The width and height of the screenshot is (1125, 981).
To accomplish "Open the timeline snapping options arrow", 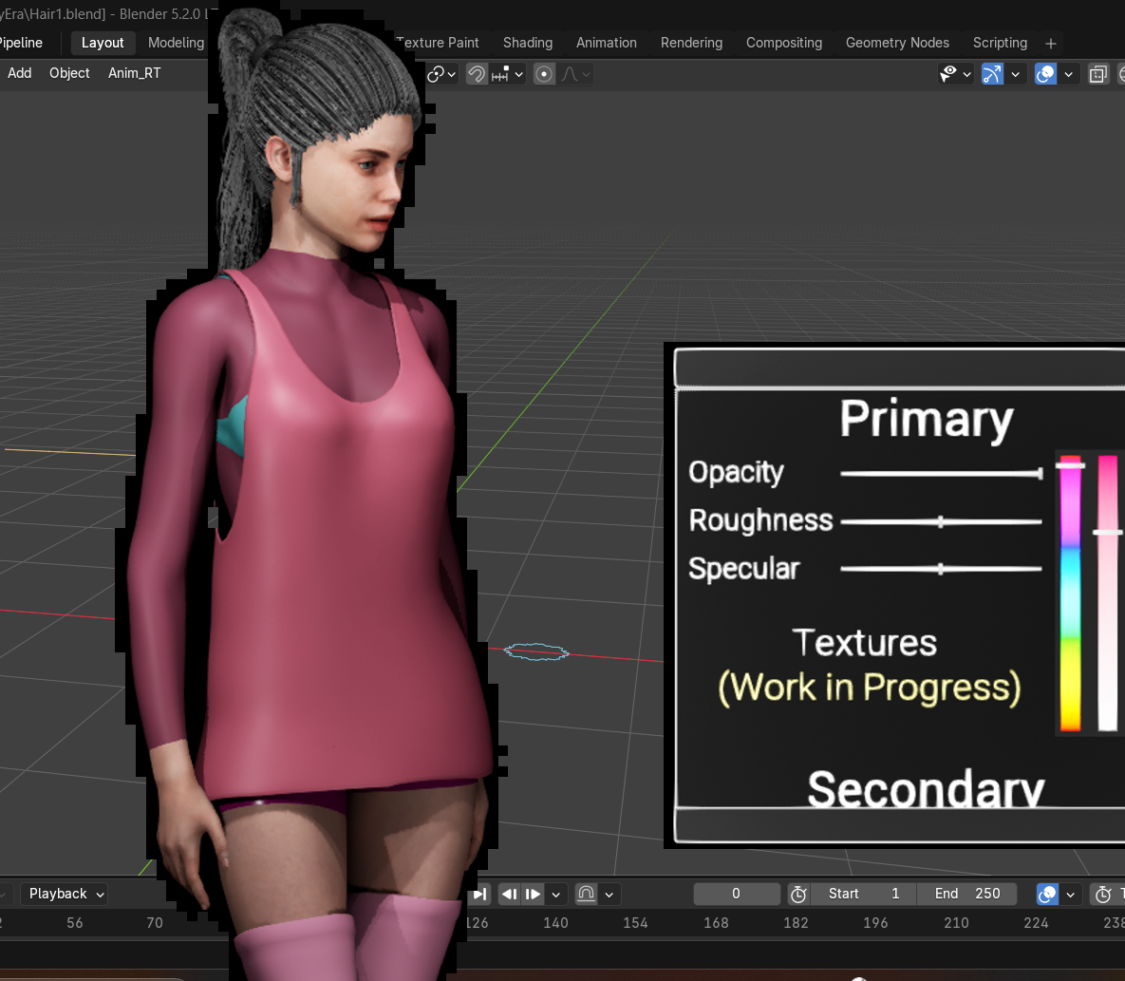I will point(609,895).
